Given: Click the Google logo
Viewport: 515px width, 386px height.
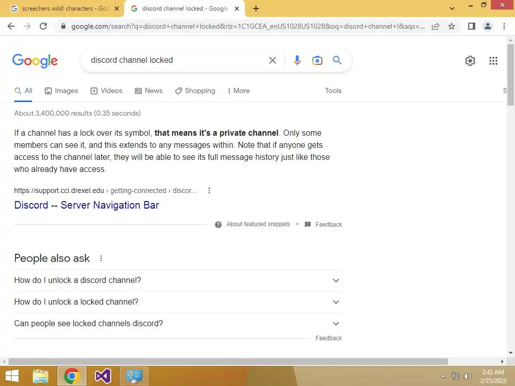Looking at the screenshot, I should tap(35, 61).
